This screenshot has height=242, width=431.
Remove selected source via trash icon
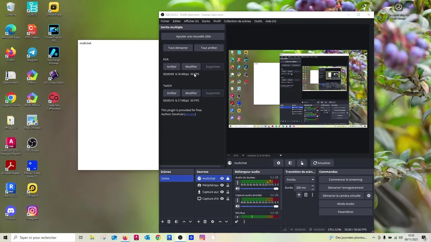pos(205,222)
